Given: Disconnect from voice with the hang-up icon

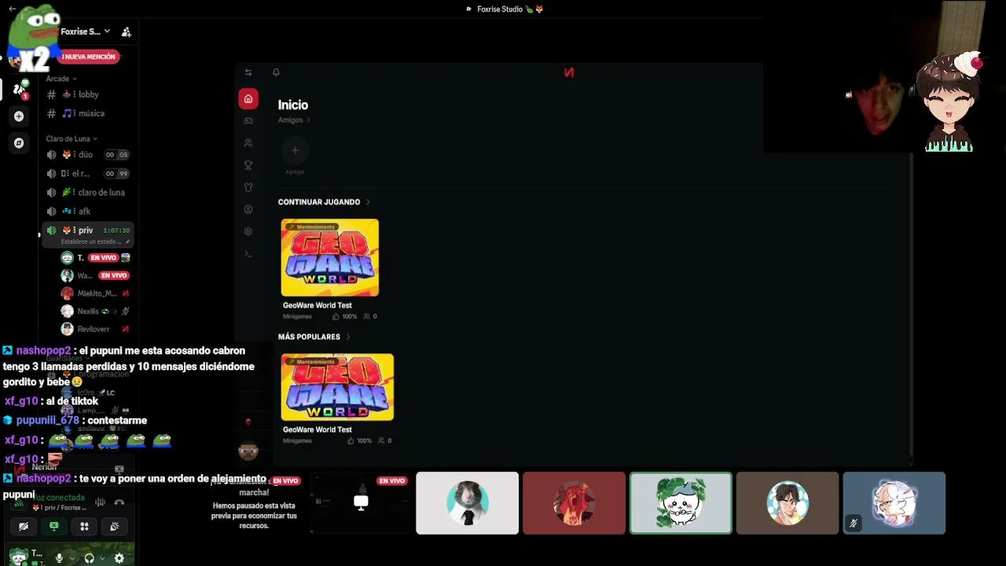Looking at the screenshot, I should tap(119, 502).
